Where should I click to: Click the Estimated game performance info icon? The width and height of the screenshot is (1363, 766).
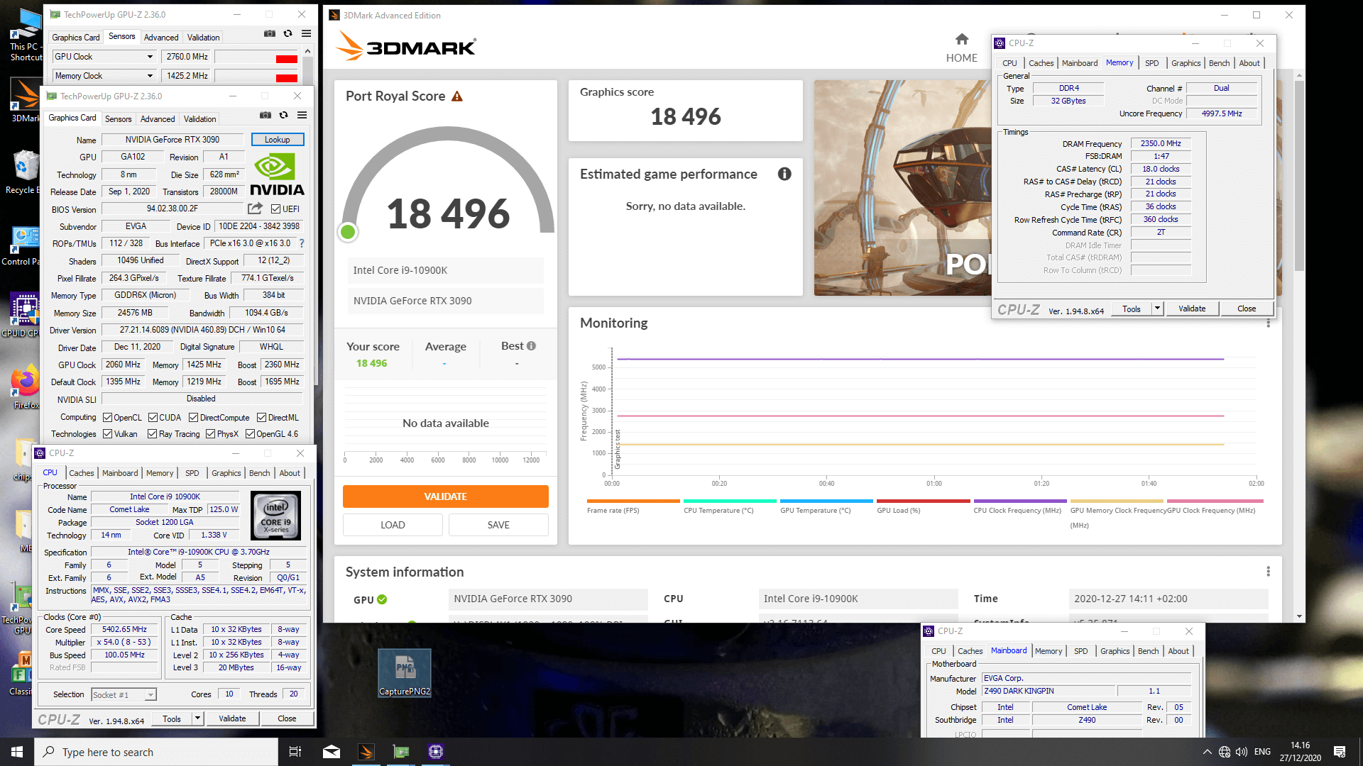784,174
